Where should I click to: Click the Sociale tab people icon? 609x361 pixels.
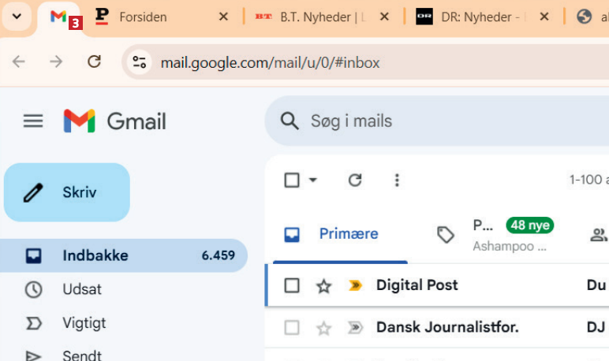599,234
